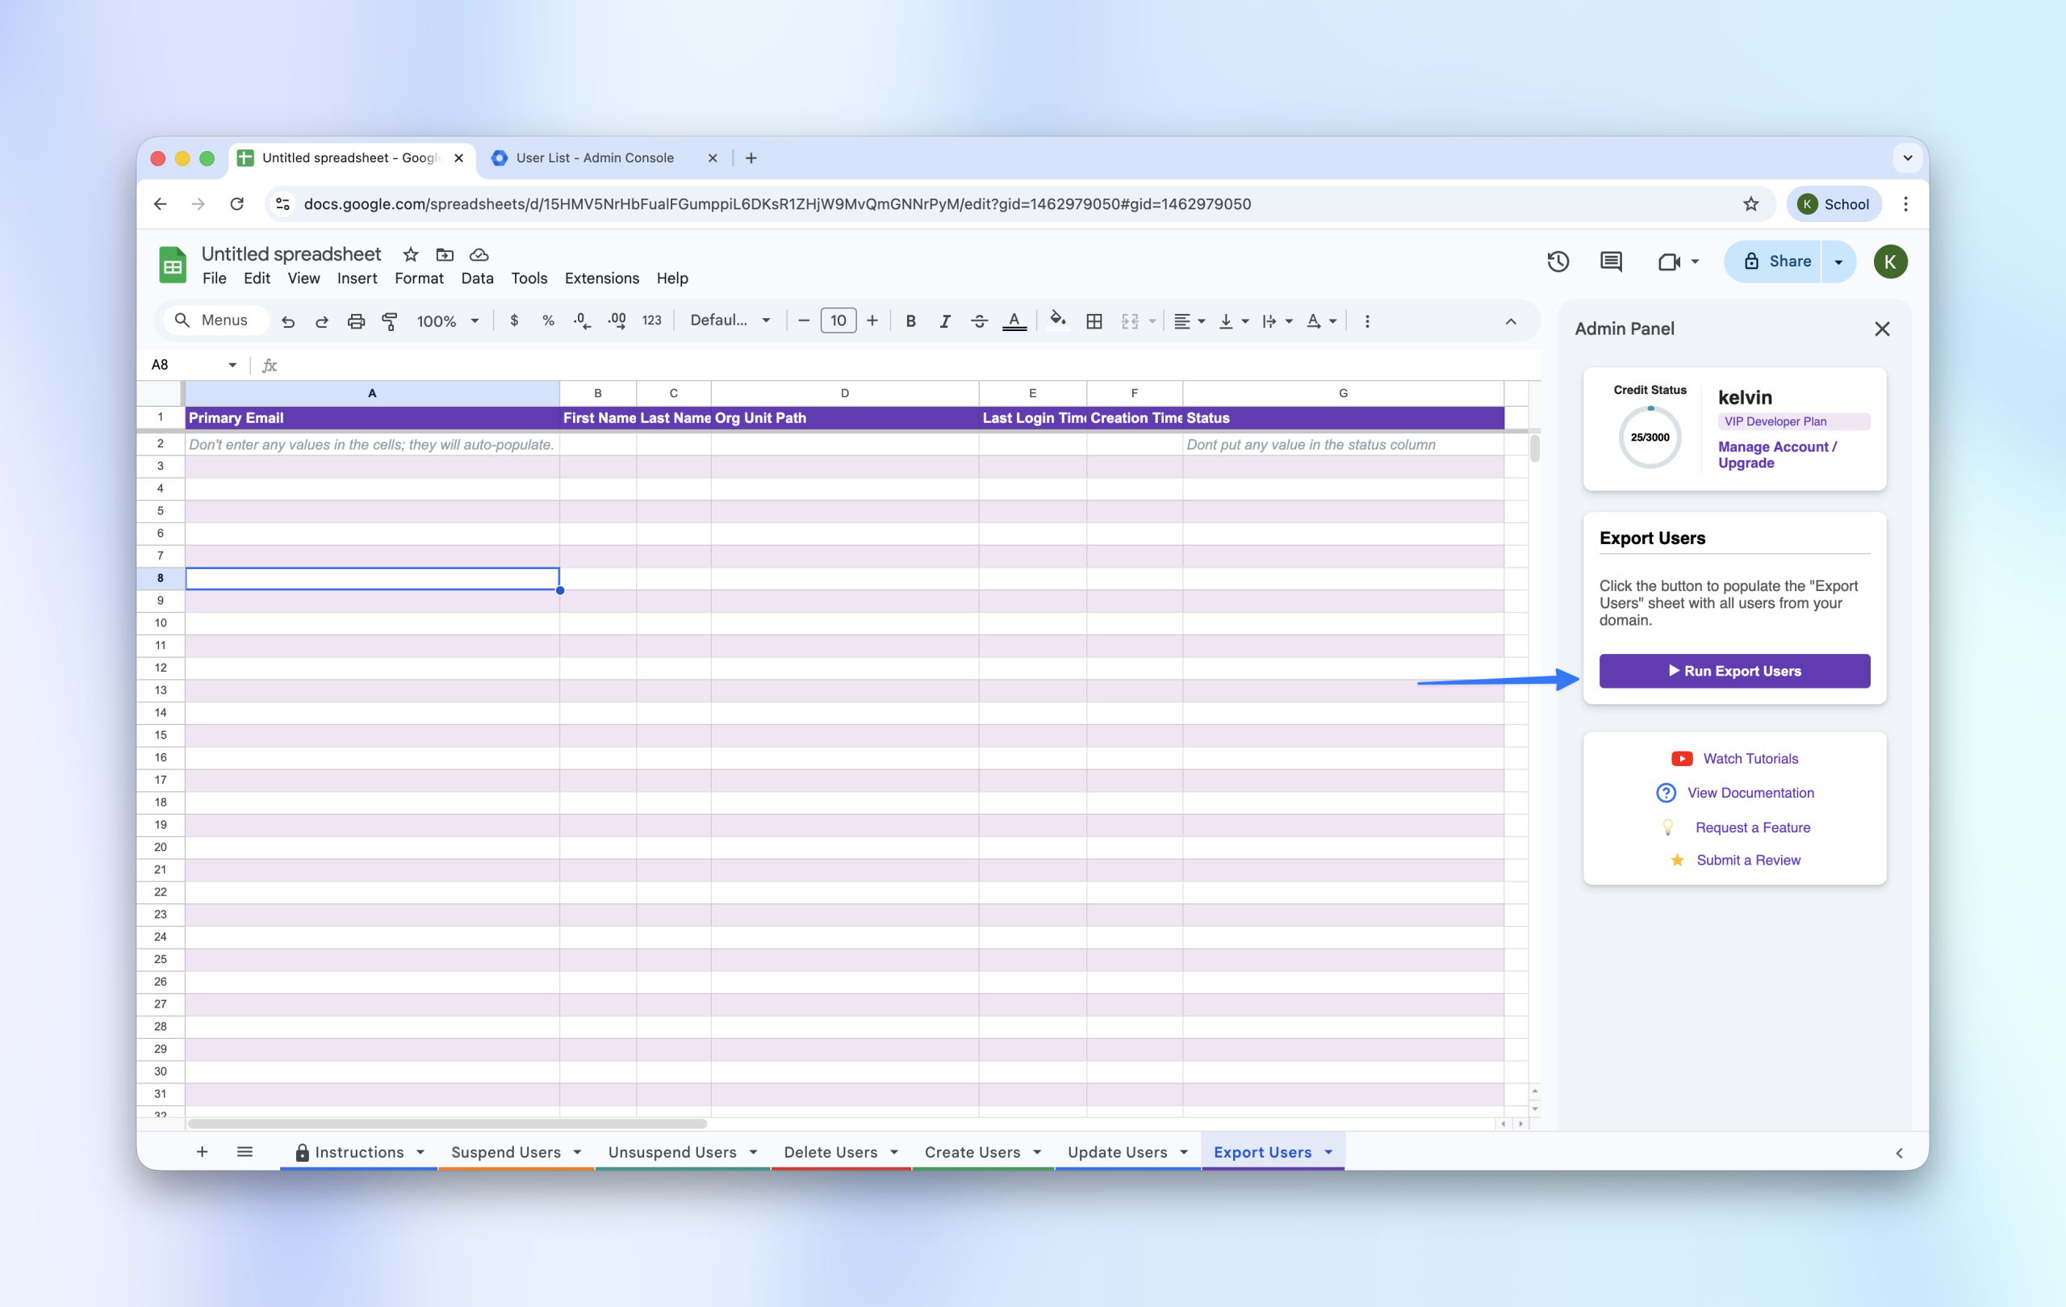
Task: Open Export Users tab dropdown arrow
Action: [x=1328, y=1152]
